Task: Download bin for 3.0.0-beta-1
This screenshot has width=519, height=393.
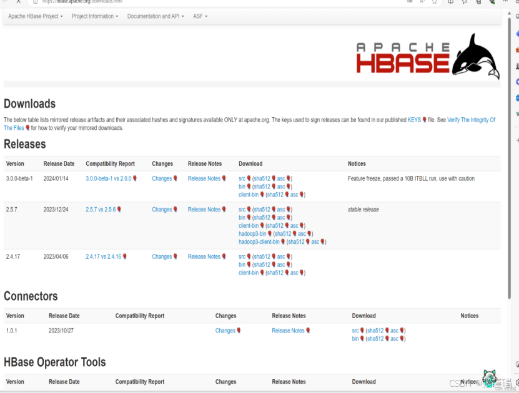Action: point(242,187)
